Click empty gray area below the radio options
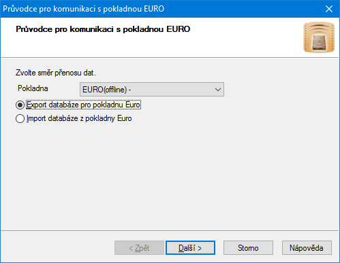Screen dimensions: 340x263 [170, 177]
